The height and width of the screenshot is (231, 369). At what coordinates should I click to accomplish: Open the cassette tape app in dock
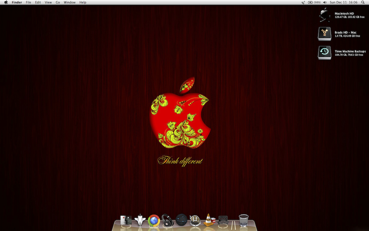[x=223, y=220]
